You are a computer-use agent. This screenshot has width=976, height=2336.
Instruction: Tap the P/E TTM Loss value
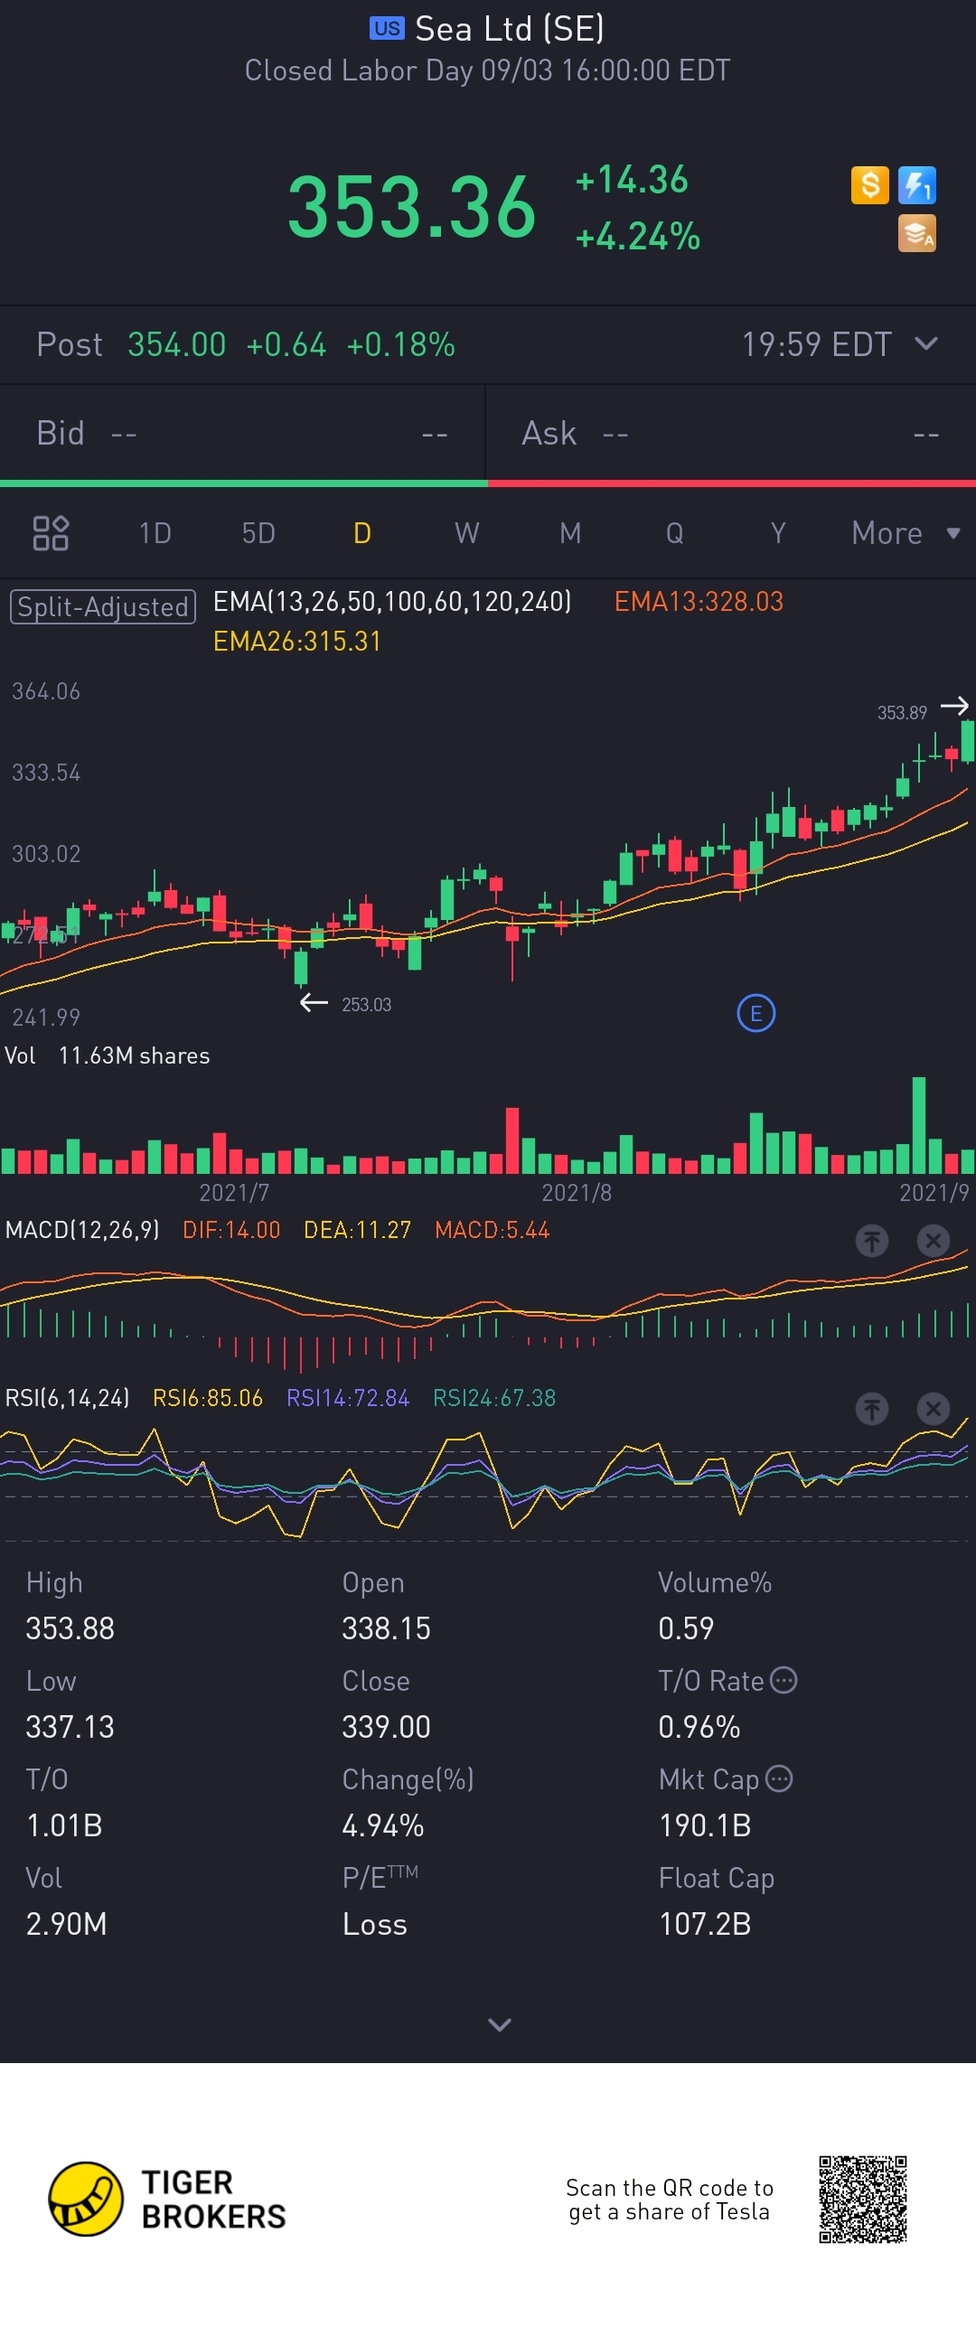click(x=375, y=1923)
